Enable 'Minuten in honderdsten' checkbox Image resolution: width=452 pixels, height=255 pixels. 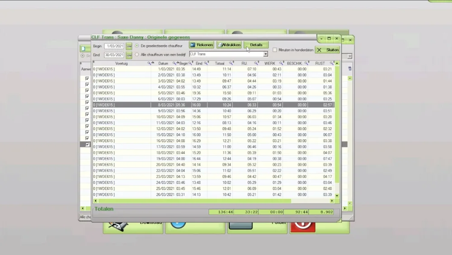pyautogui.click(x=275, y=50)
